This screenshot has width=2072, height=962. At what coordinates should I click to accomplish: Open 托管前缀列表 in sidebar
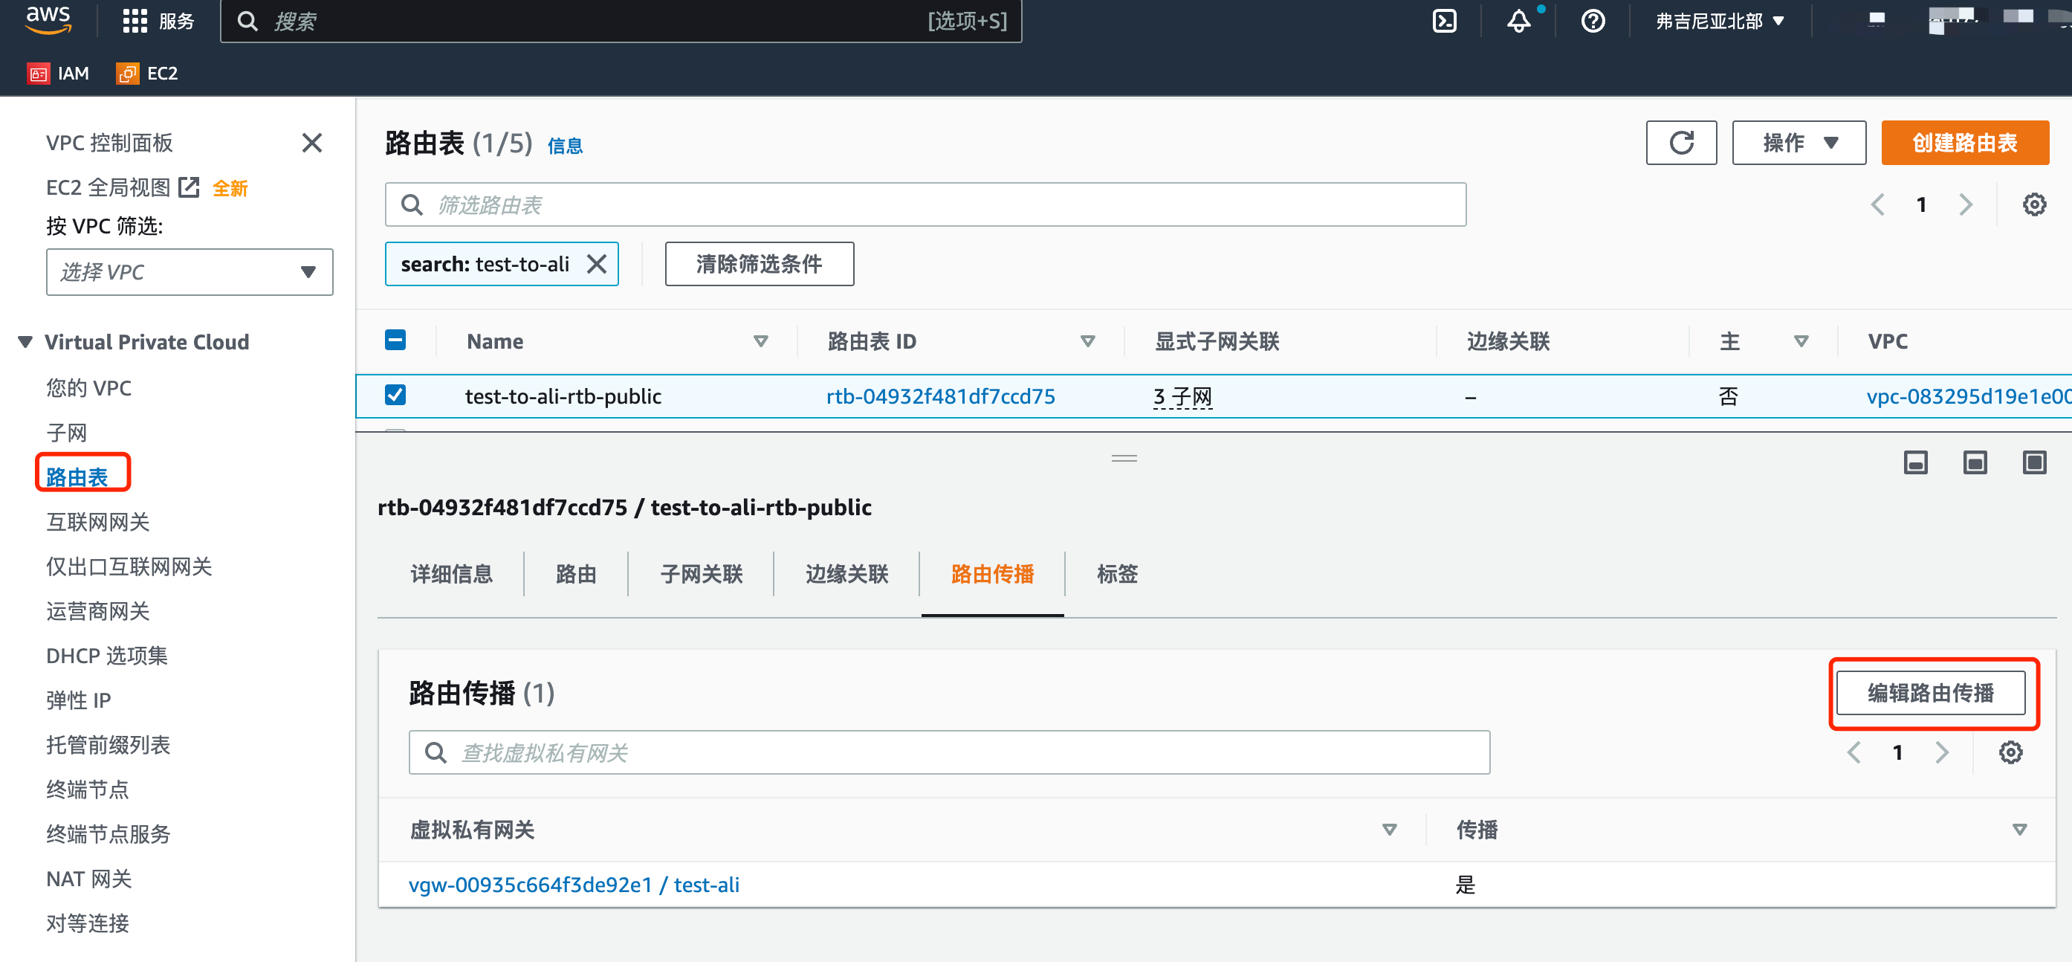pyautogui.click(x=108, y=745)
